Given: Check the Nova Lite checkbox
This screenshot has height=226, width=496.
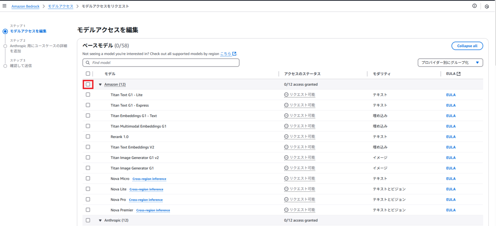Looking at the screenshot, I should [88, 189].
